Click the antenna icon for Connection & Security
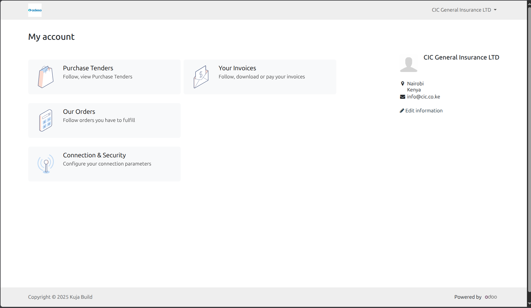Viewport: 531px width, 308px height. pyautogui.click(x=46, y=164)
